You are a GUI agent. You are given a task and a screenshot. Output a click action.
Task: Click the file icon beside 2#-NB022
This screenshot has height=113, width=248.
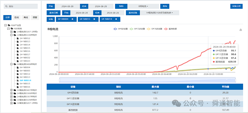[18, 58]
